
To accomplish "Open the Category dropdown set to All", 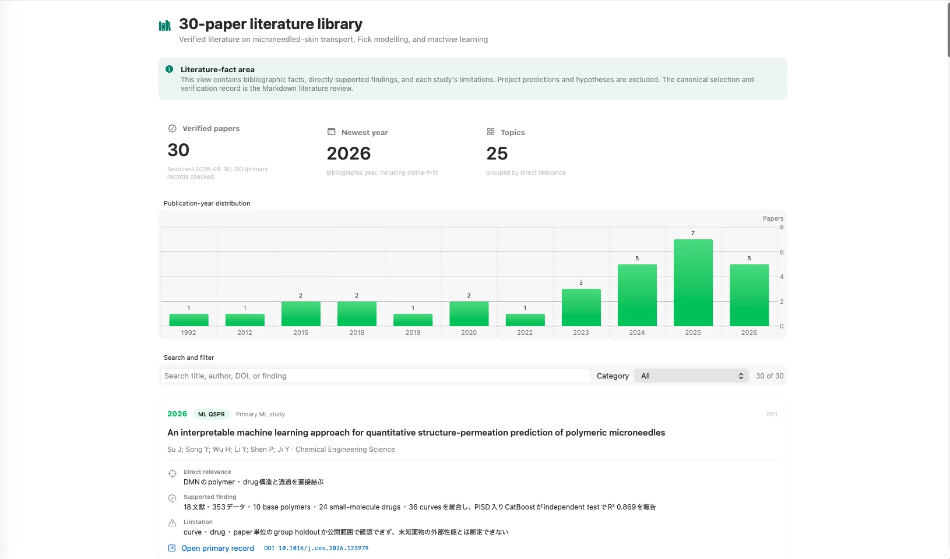I will [x=691, y=376].
